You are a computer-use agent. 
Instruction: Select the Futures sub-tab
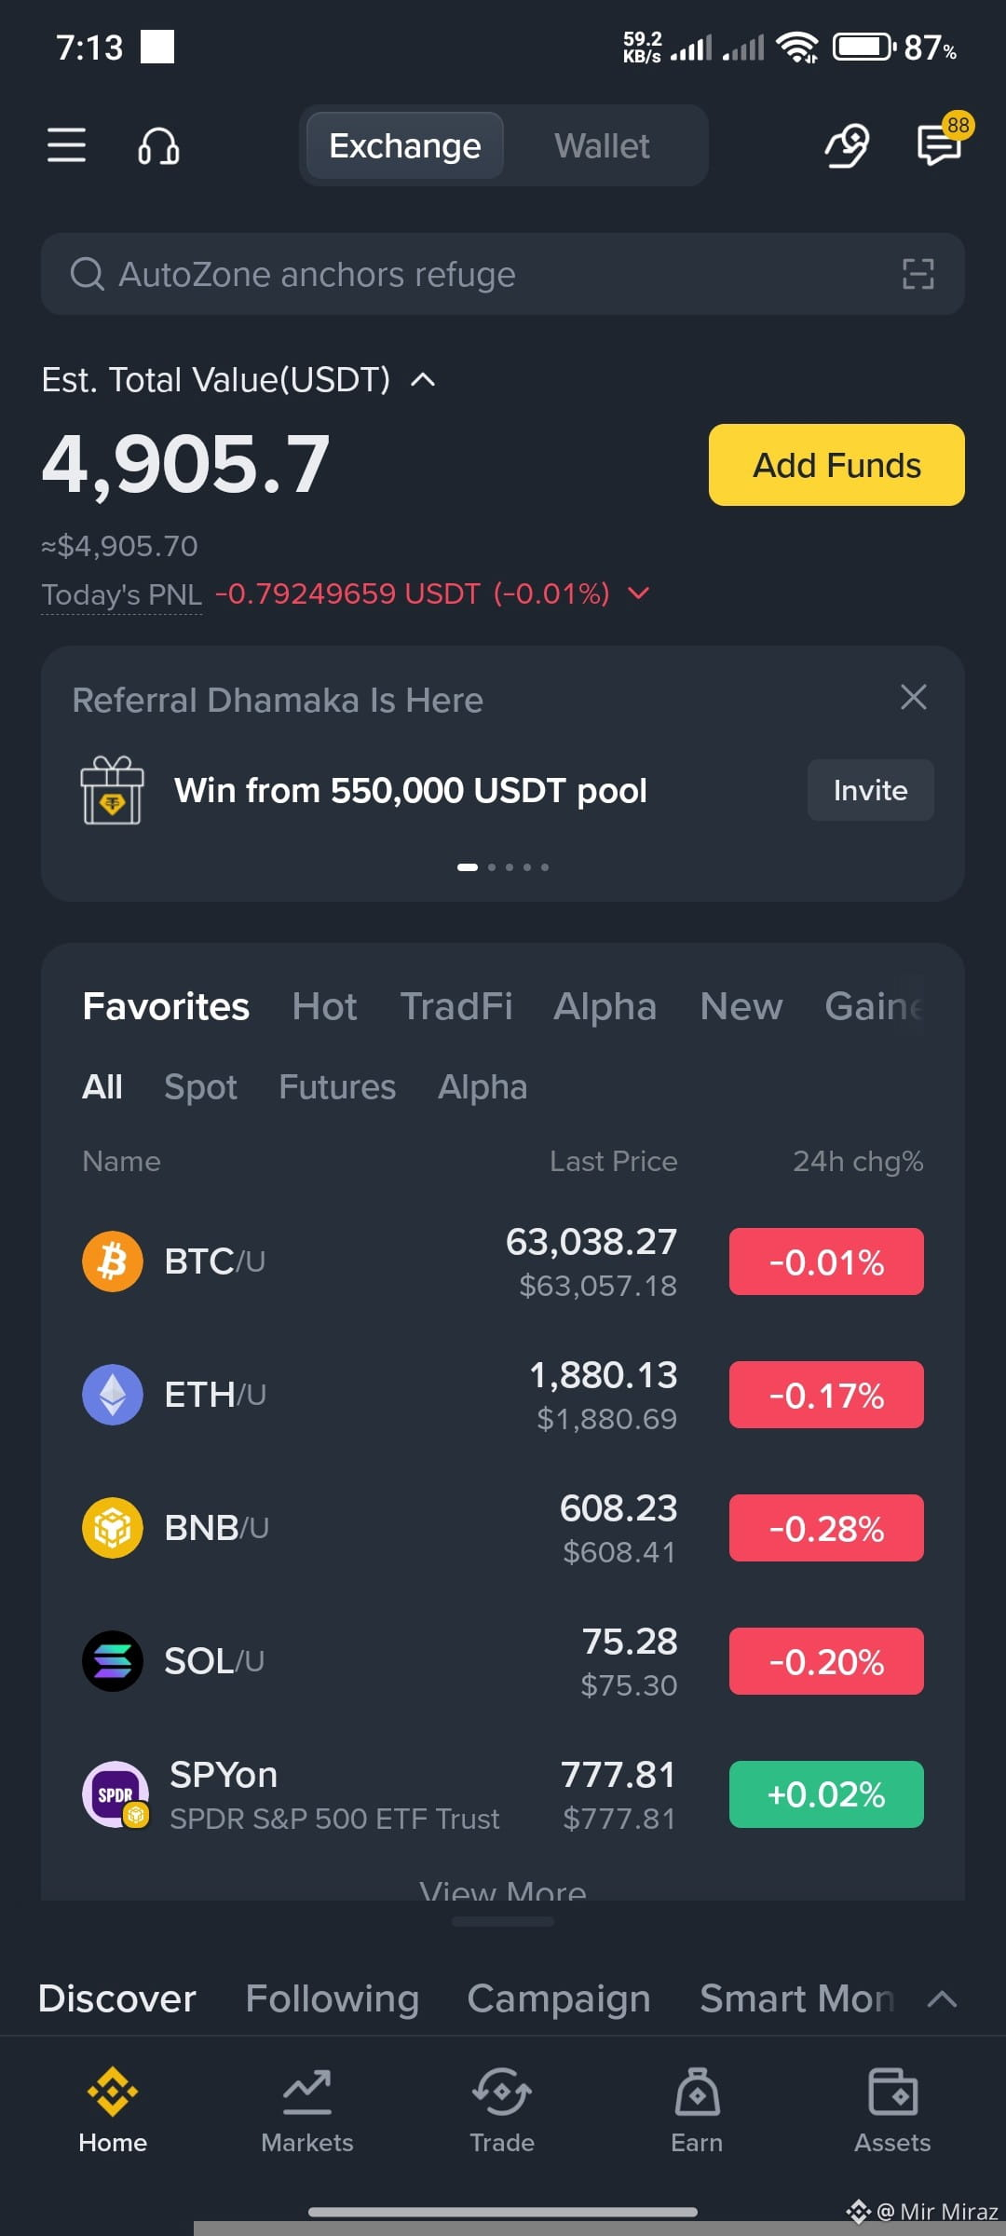[337, 1087]
